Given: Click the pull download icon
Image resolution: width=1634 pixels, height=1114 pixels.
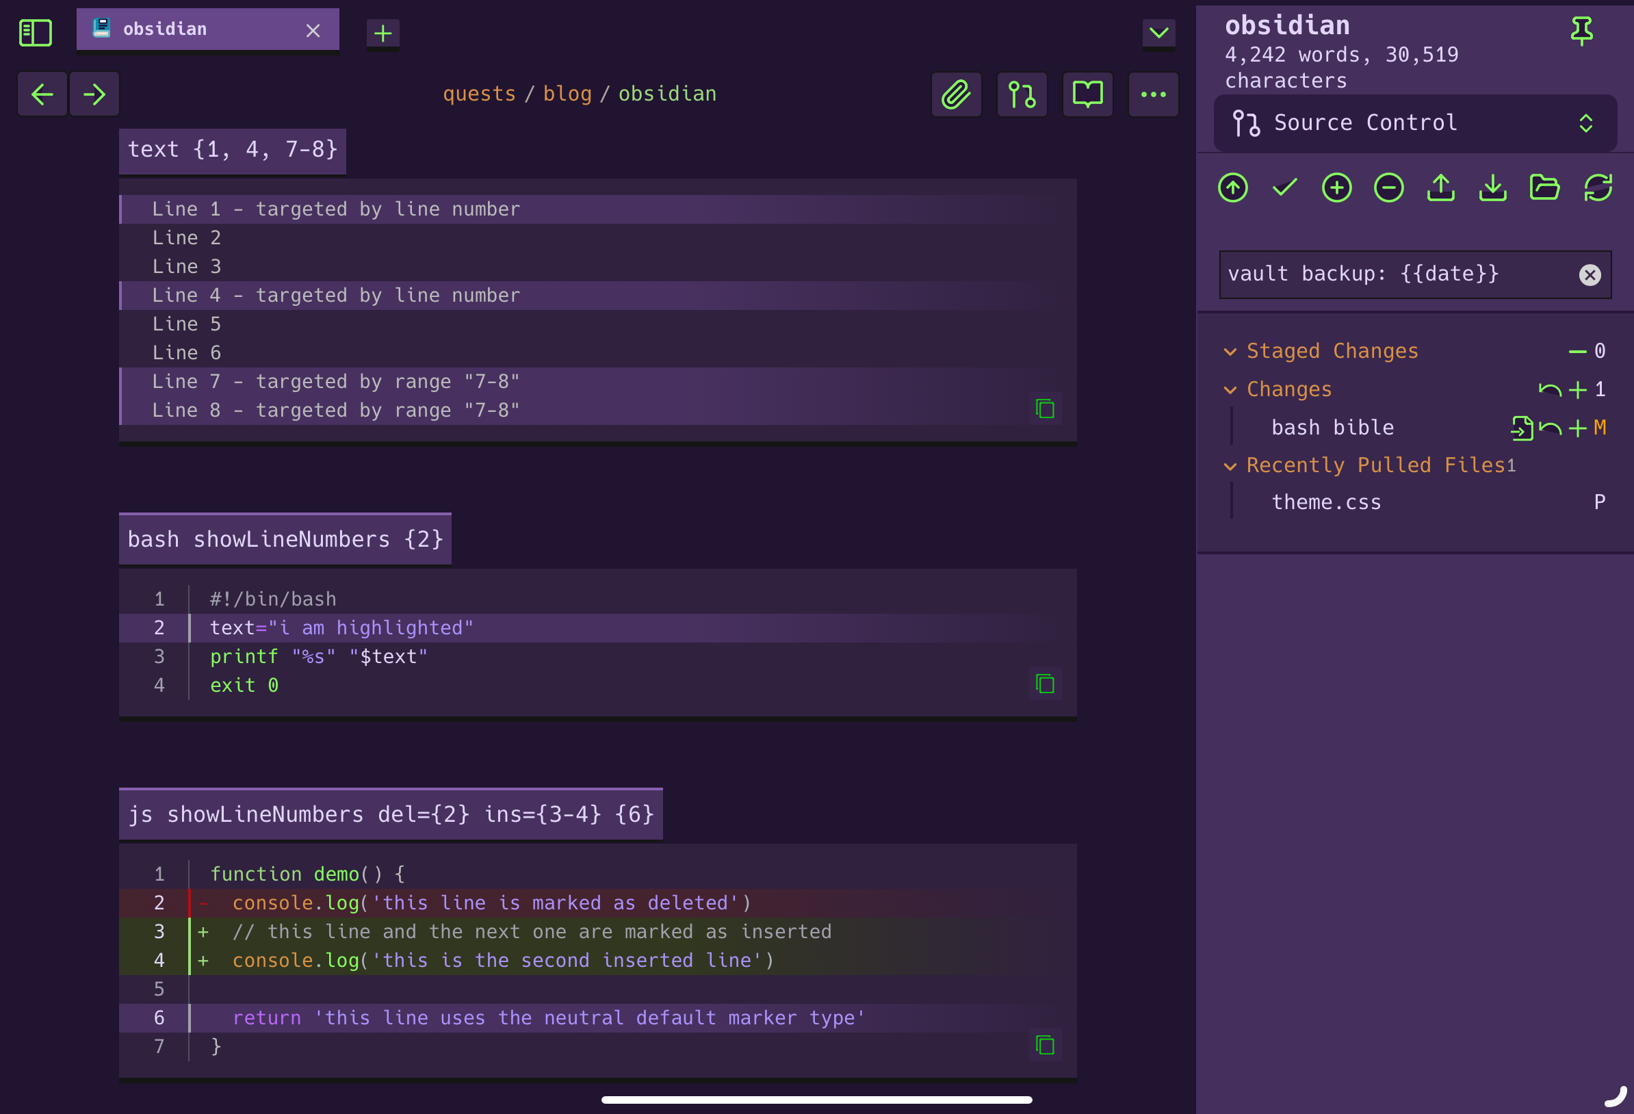Looking at the screenshot, I should 1492,187.
